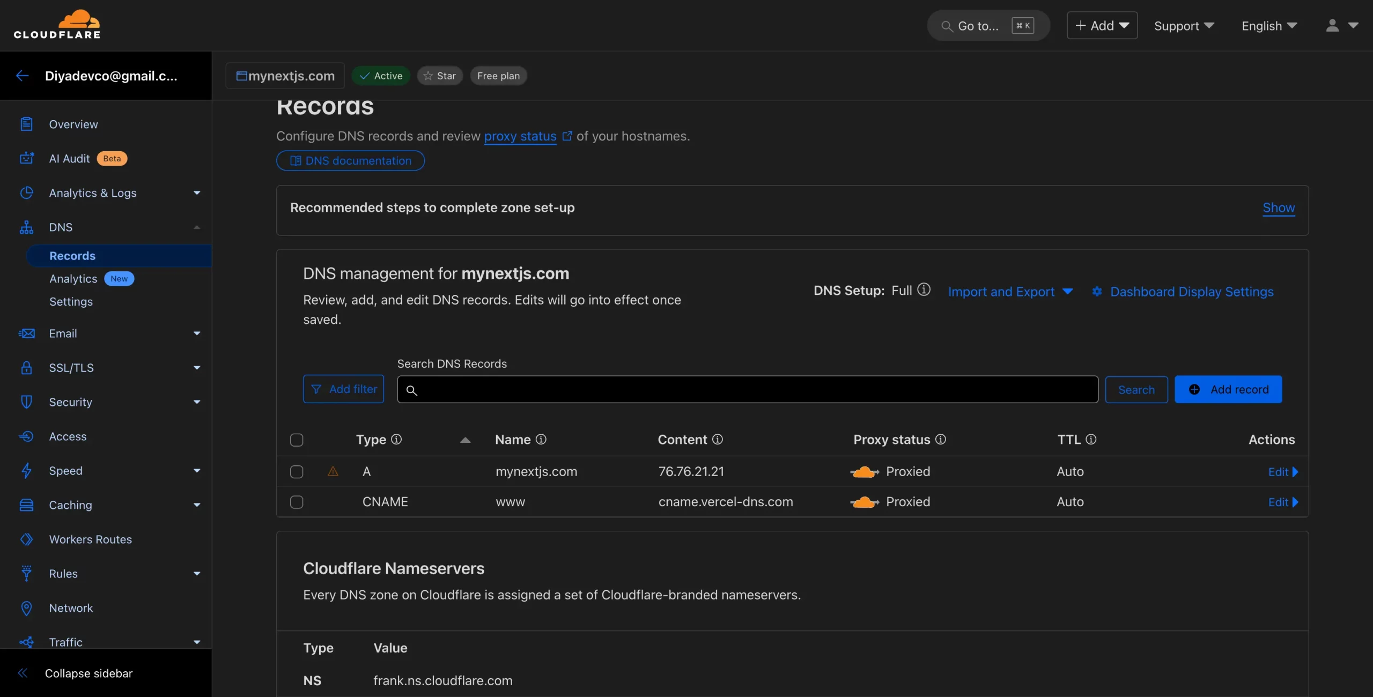This screenshot has width=1373, height=697.
Task: Click the Traffic icon in sidebar
Action: pos(26,641)
